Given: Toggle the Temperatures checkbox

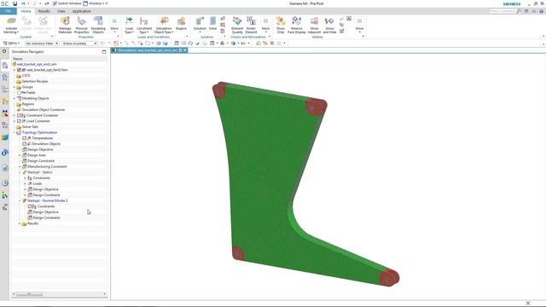Looking at the screenshot, I should click(25, 138).
